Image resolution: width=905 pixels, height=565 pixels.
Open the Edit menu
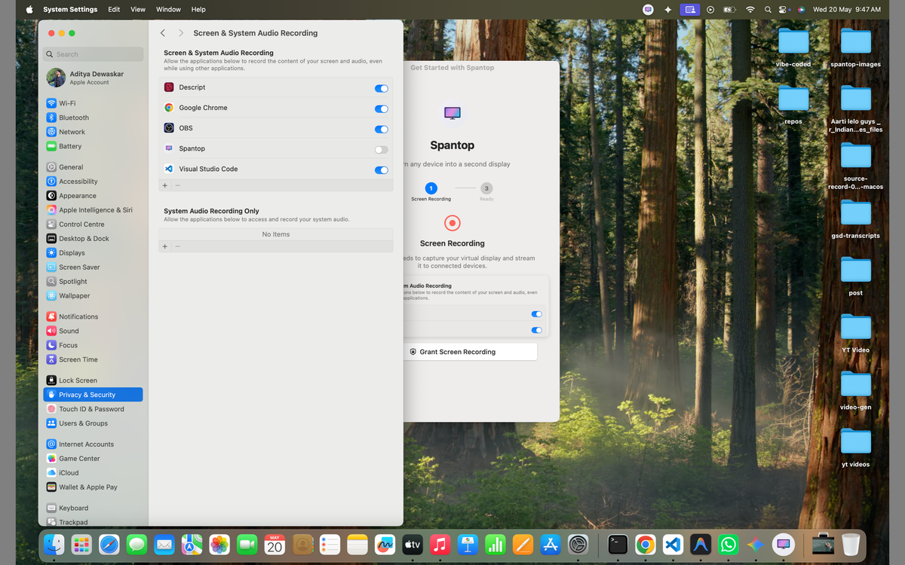114,9
